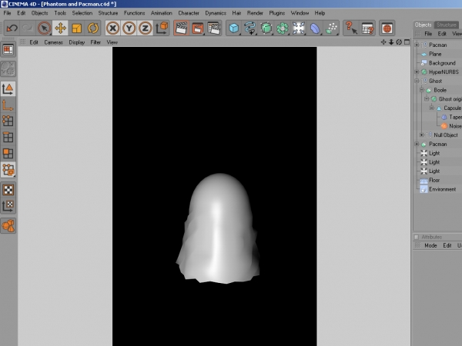Select the Texture tool checker icon
Viewport: 462px width, 346px height.
click(8, 190)
